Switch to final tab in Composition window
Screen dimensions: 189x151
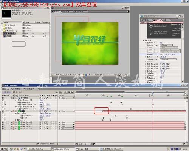[56, 12]
